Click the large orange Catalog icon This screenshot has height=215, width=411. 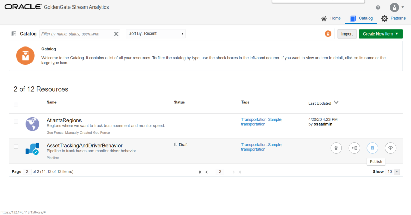point(25,55)
